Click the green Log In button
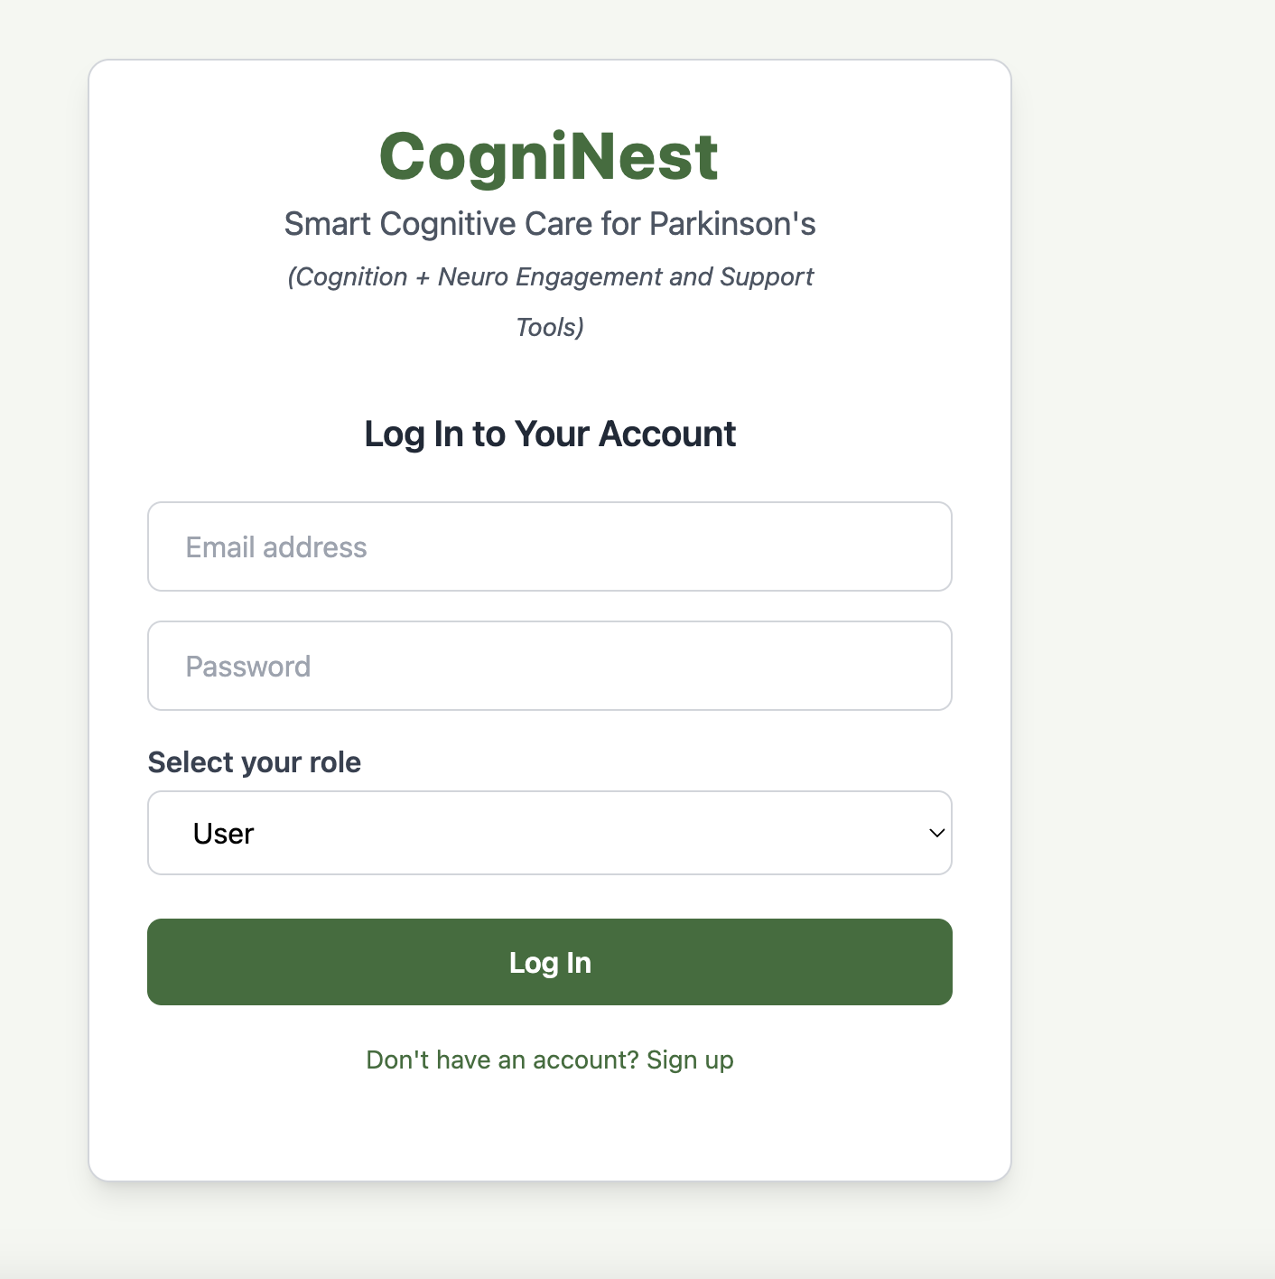 pos(549,962)
